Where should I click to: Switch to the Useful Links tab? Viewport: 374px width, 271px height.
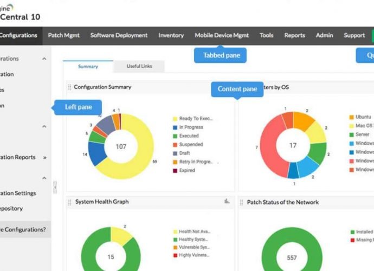tap(139, 66)
